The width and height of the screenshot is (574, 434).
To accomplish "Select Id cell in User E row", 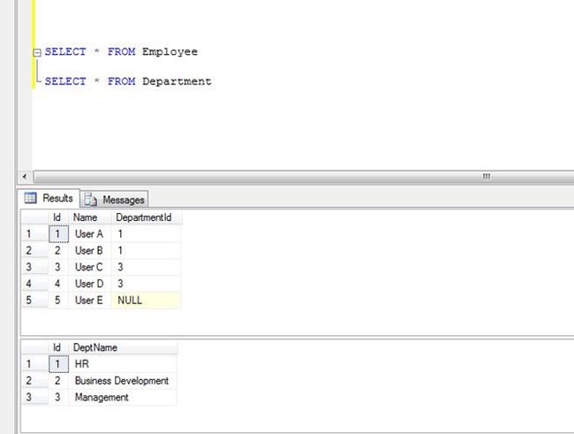I will point(58,301).
